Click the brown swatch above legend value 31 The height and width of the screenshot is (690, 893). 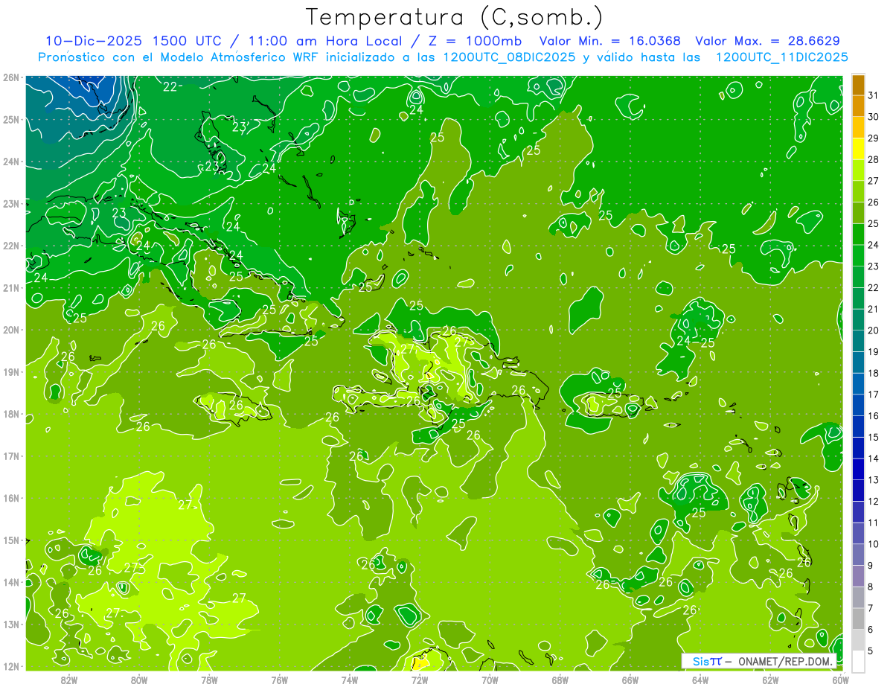pyautogui.click(x=858, y=85)
